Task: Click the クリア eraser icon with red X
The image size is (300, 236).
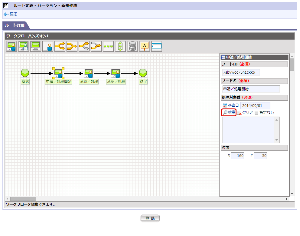Action: coord(239,113)
